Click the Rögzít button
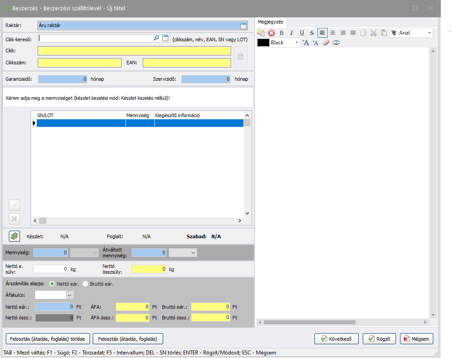Viewport: 451px width, 358px height. 379,339
